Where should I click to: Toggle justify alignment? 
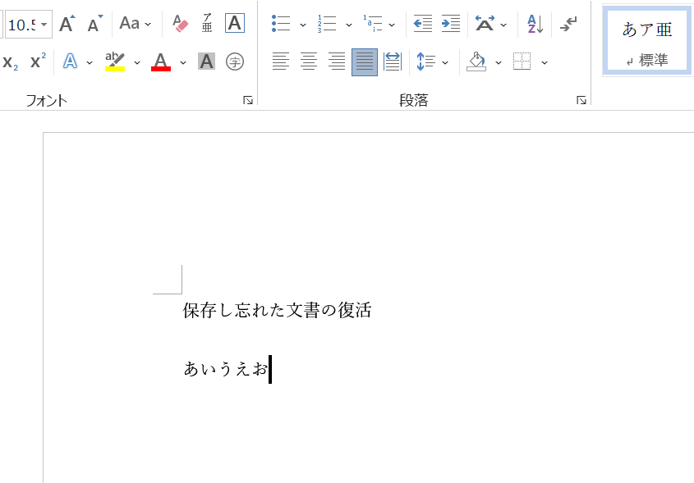(x=365, y=62)
